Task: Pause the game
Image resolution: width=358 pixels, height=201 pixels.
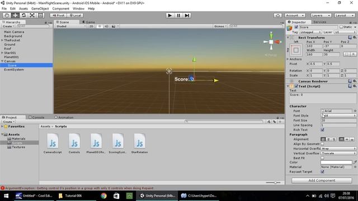Action: click(178, 15)
